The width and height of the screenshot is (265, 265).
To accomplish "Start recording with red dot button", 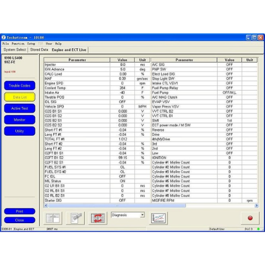I will tap(250, 218).
